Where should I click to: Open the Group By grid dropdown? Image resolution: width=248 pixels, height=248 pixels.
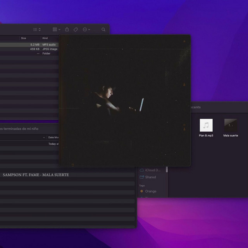click(x=56, y=29)
